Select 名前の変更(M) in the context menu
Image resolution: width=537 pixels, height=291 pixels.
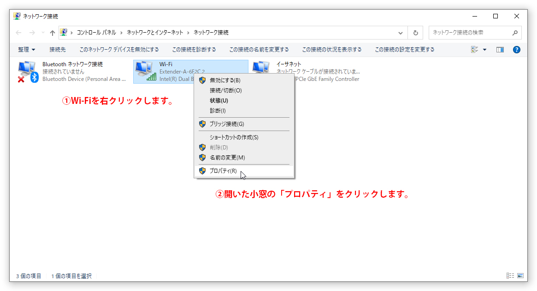227,158
